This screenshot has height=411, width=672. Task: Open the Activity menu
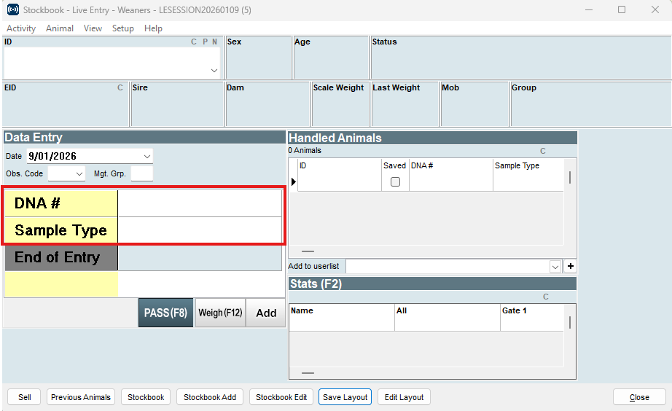pos(21,28)
